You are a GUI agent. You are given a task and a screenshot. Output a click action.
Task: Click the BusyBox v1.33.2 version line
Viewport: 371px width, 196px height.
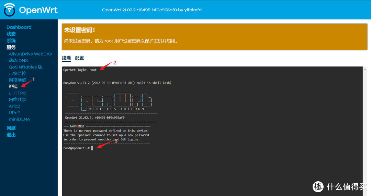tap(117, 83)
